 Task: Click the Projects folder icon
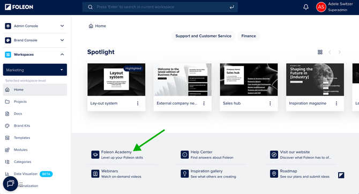point(8,101)
